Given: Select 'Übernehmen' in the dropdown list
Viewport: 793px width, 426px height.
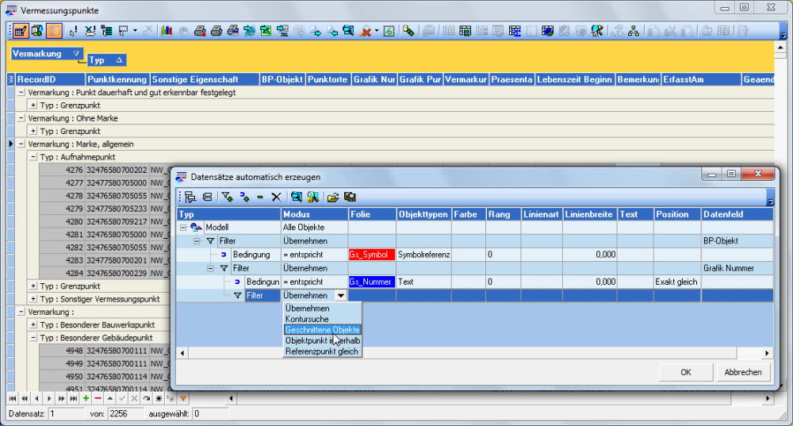Looking at the screenshot, I should pos(308,308).
